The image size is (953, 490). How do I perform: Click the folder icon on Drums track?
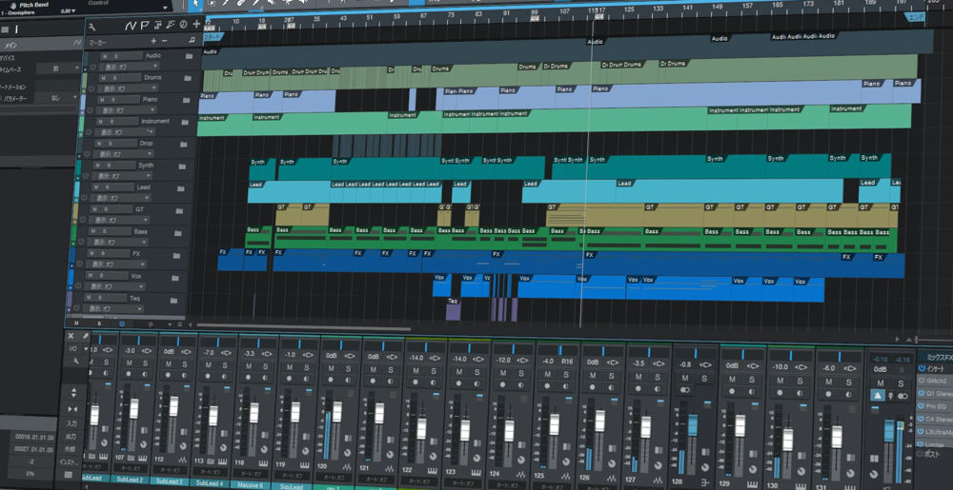point(188,78)
